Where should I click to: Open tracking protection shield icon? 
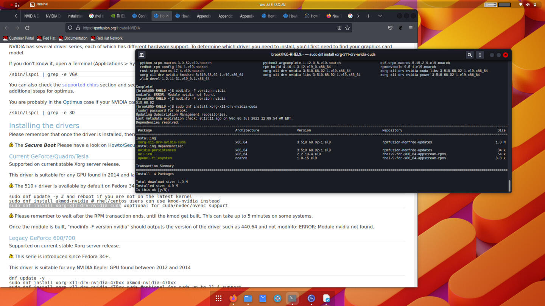click(x=70, y=28)
